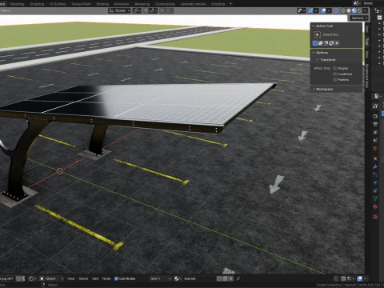The image size is (384, 288).
Task: Toggle the Parents checkbox
Action: tap(334, 80)
